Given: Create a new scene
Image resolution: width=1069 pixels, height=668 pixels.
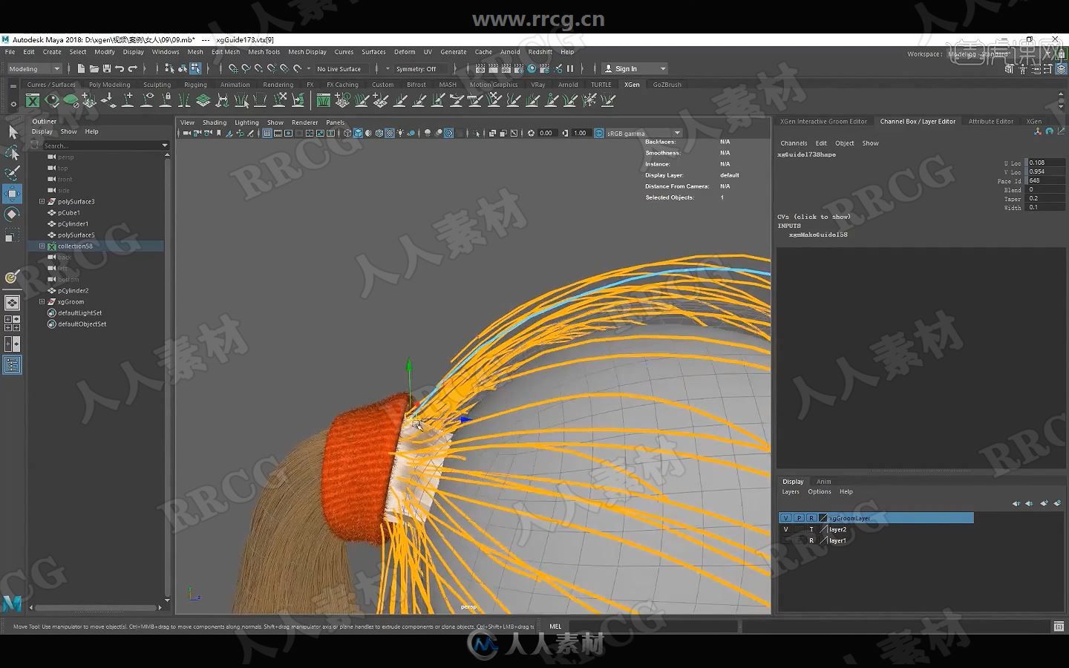Looking at the screenshot, I should click(x=81, y=68).
